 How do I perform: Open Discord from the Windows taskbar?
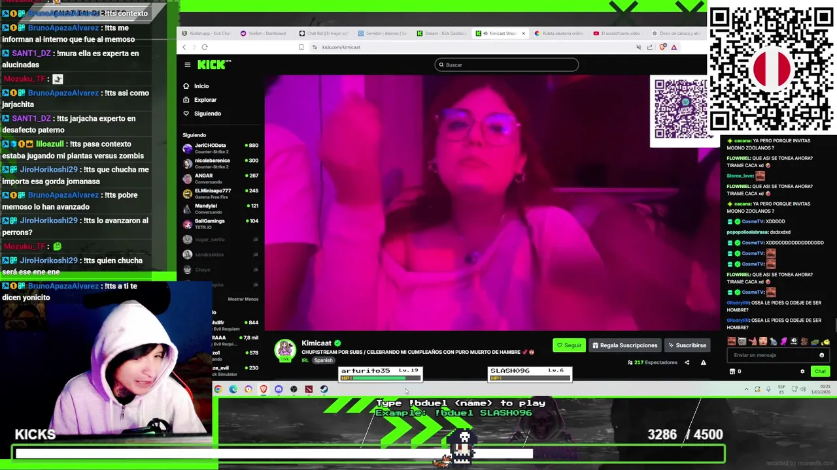pyautogui.click(x=279, y=390)
